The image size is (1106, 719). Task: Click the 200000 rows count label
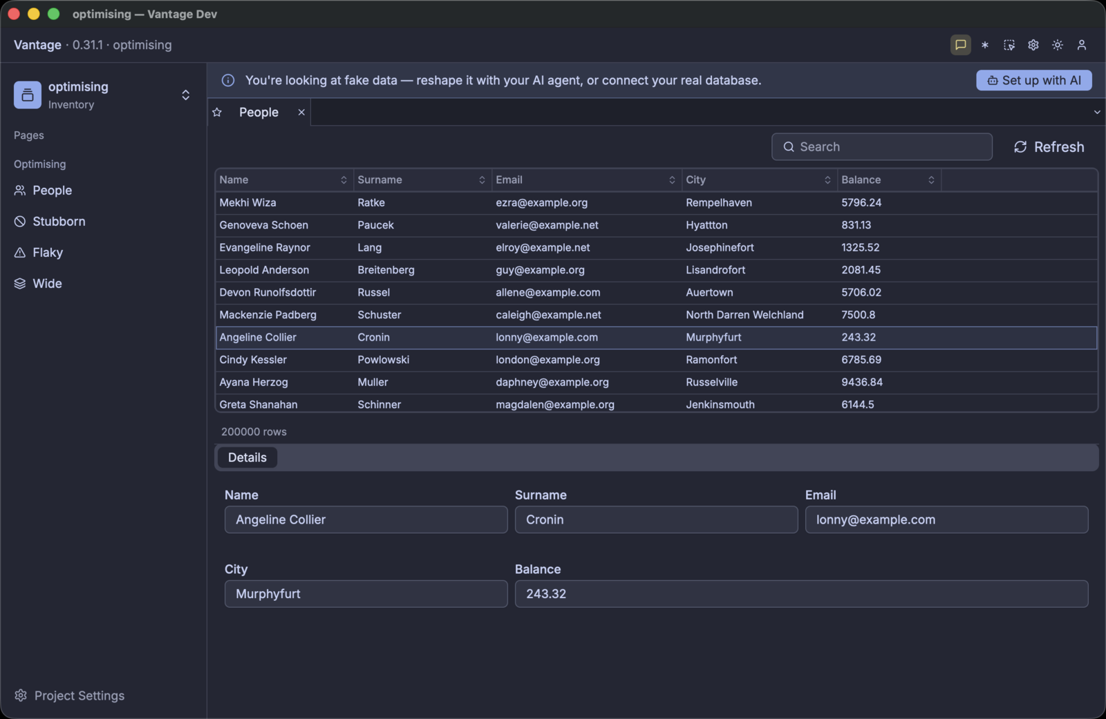[x=254, y=432]
